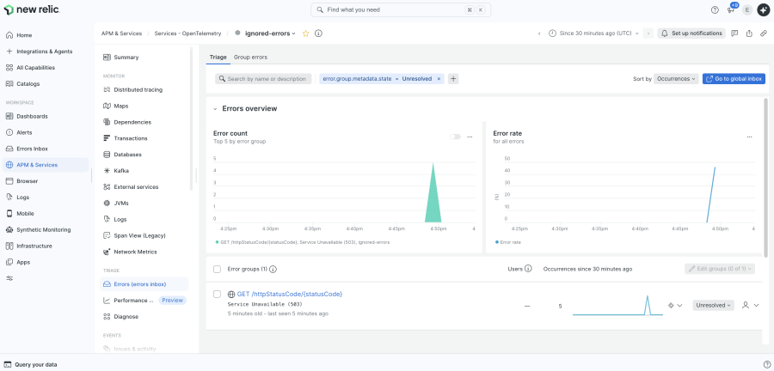Click the green GET legend dot

click(217, 242)
